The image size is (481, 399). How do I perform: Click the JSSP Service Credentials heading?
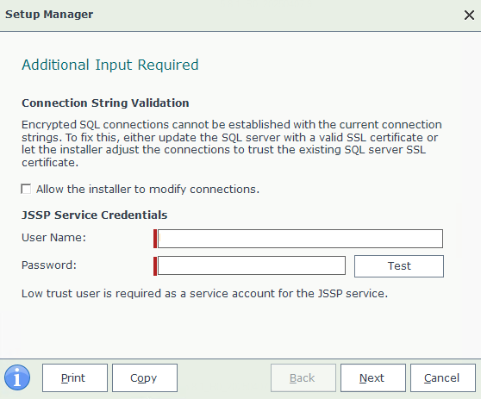click(95, 215)
